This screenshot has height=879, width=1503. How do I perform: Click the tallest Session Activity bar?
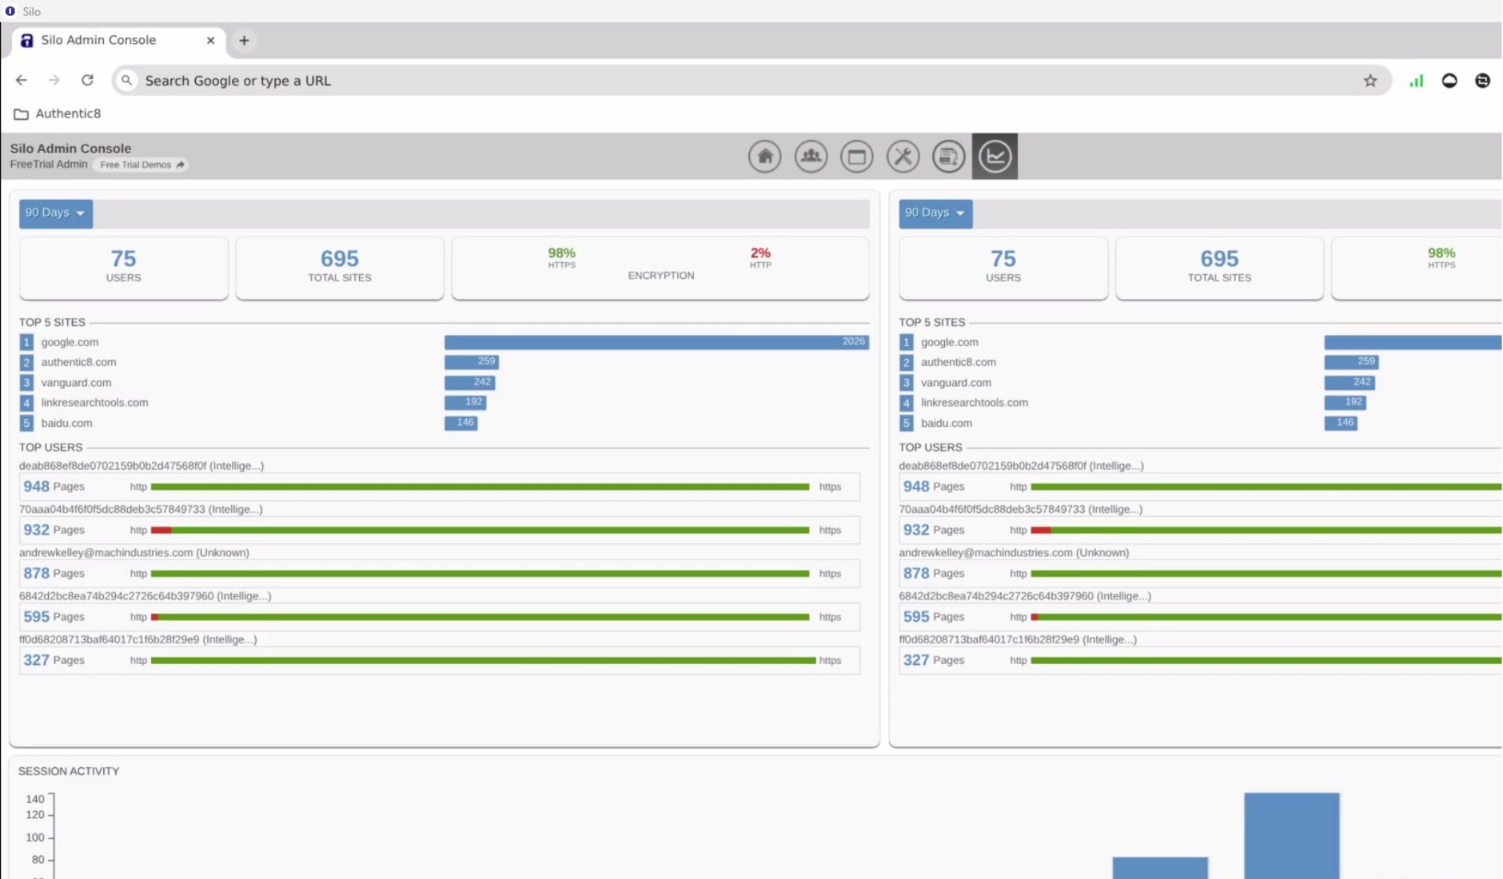pyautogui.click(x=1291, y=835)
